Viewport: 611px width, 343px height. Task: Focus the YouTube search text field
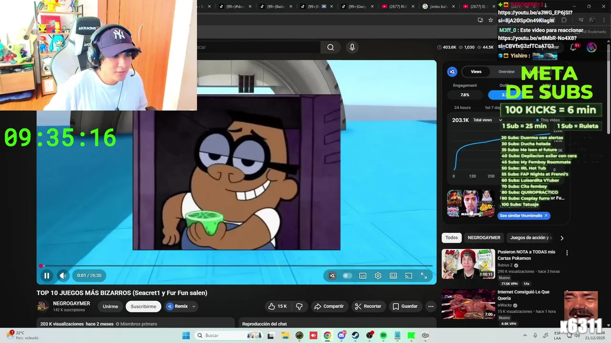click(x=259, y=47)
